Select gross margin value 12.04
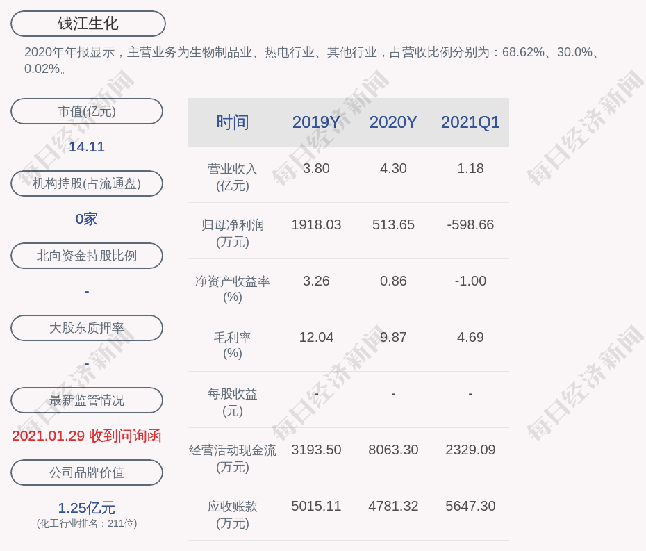 [317, 337]
